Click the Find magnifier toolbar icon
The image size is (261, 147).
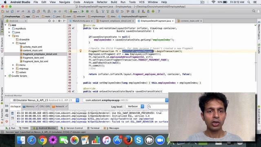tap(44, 11)
